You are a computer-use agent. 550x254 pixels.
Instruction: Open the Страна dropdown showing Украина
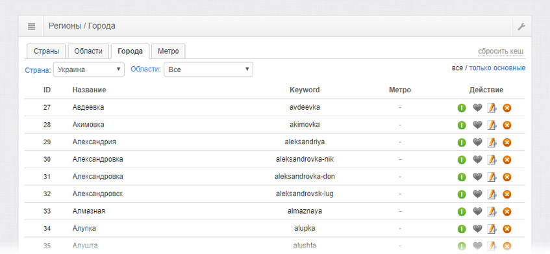pos(89,70)
